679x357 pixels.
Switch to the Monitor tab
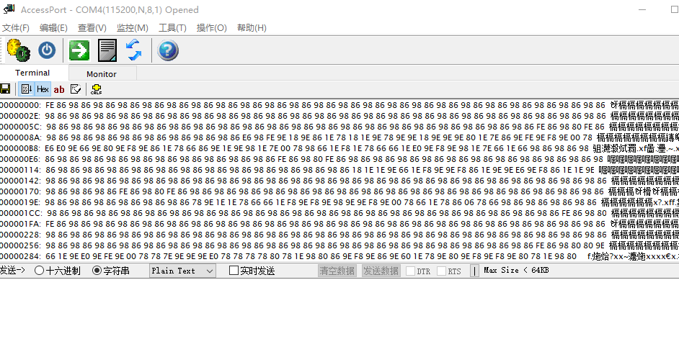click(x=101, y=73)
